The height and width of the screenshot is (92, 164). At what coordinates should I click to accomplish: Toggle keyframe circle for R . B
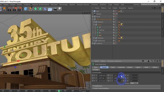coord(124,81)
